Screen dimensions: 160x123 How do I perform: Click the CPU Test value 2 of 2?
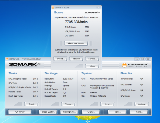click(35, 83)
